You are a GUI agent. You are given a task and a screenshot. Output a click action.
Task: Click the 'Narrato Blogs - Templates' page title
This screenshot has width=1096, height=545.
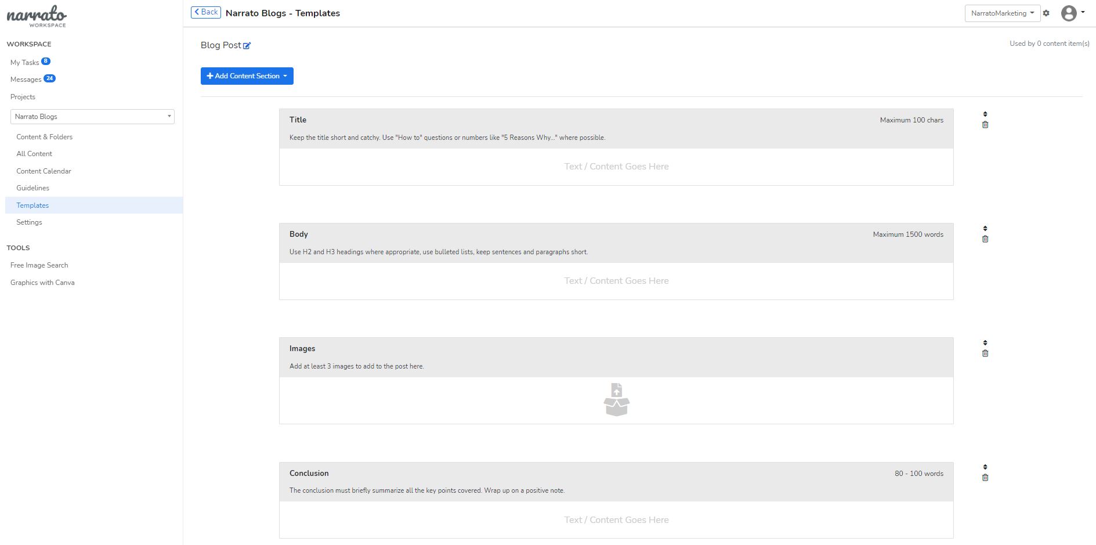(x=283, y=13)
